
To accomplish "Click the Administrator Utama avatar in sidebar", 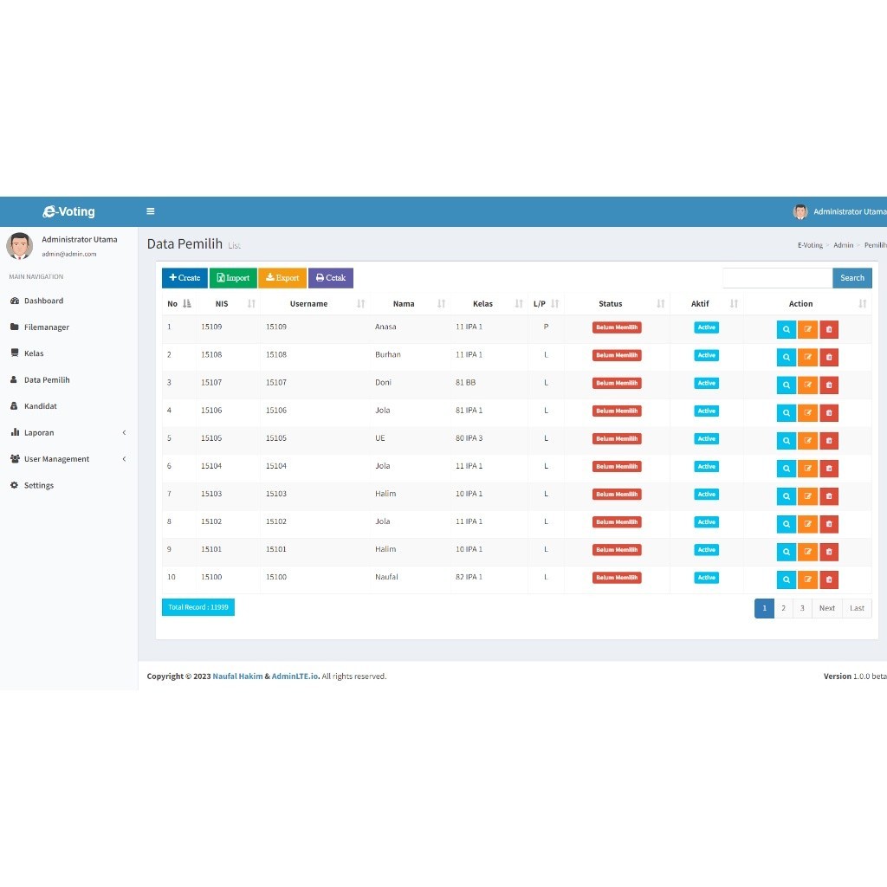I will point(20,246).
